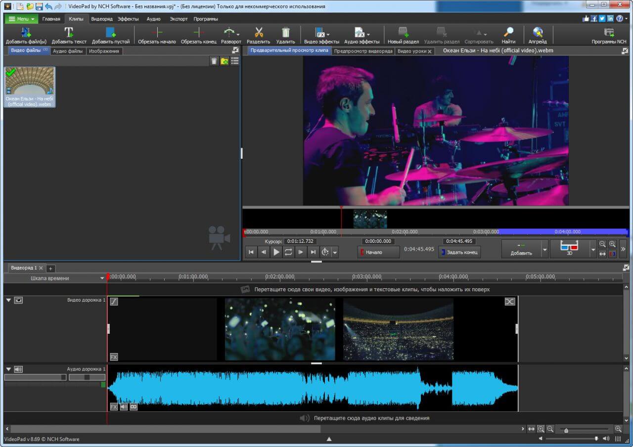Toggle the master speaker mute icon in the status bar
The height and width of the screenshot is (447, 633).
[541, 439]
